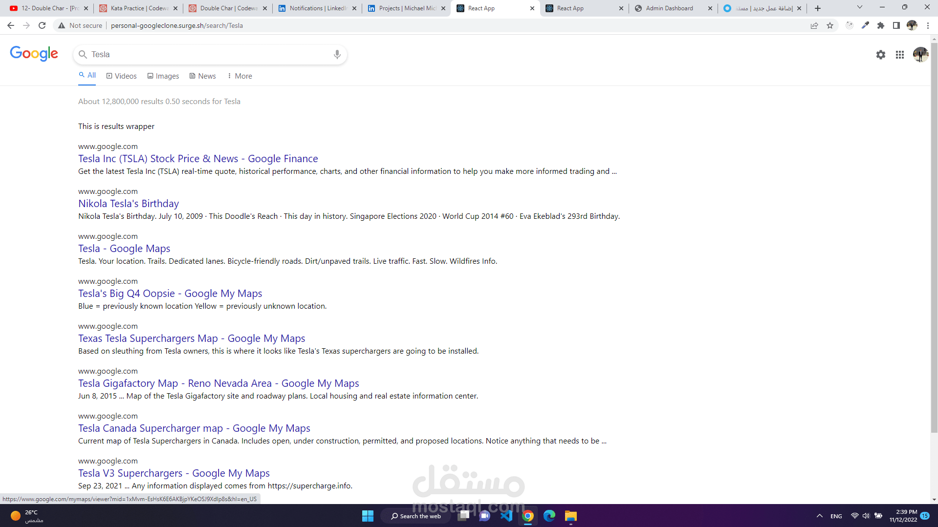Bookmark this page with star icon

pos(830,25)
